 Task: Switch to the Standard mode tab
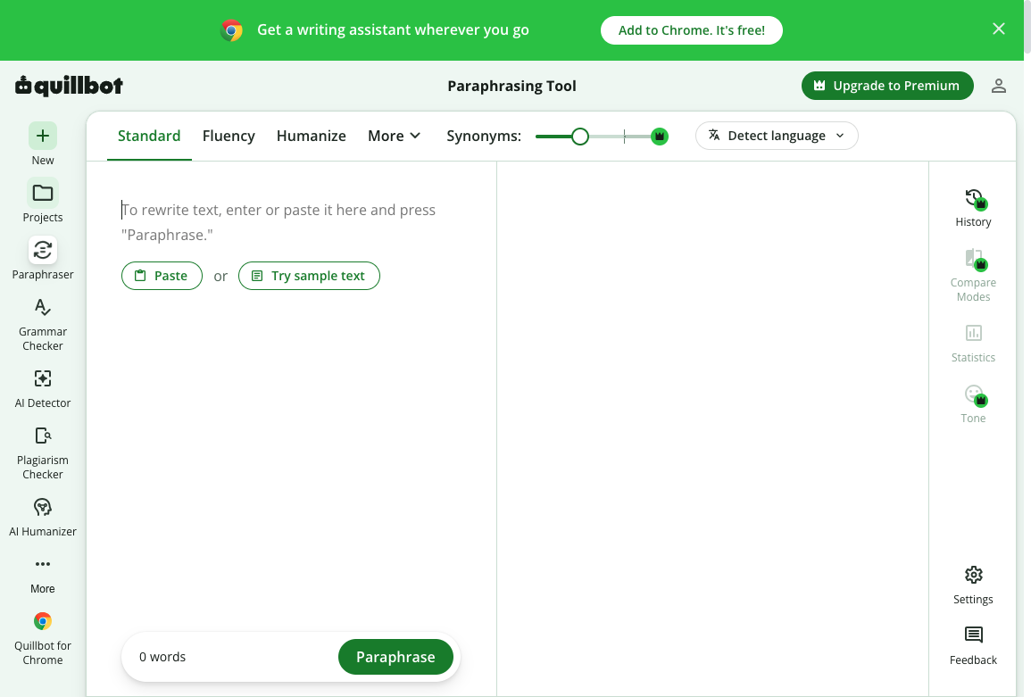pyautogui.click(x=149, y=137)
